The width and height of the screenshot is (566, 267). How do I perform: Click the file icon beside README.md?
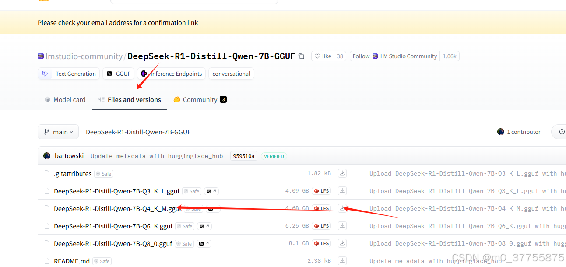pos(47,261)
